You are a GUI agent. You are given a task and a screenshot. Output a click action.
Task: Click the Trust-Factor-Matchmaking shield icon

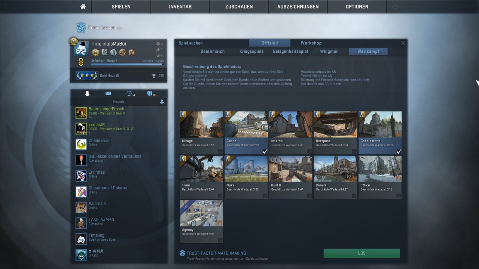click(183, 253)
